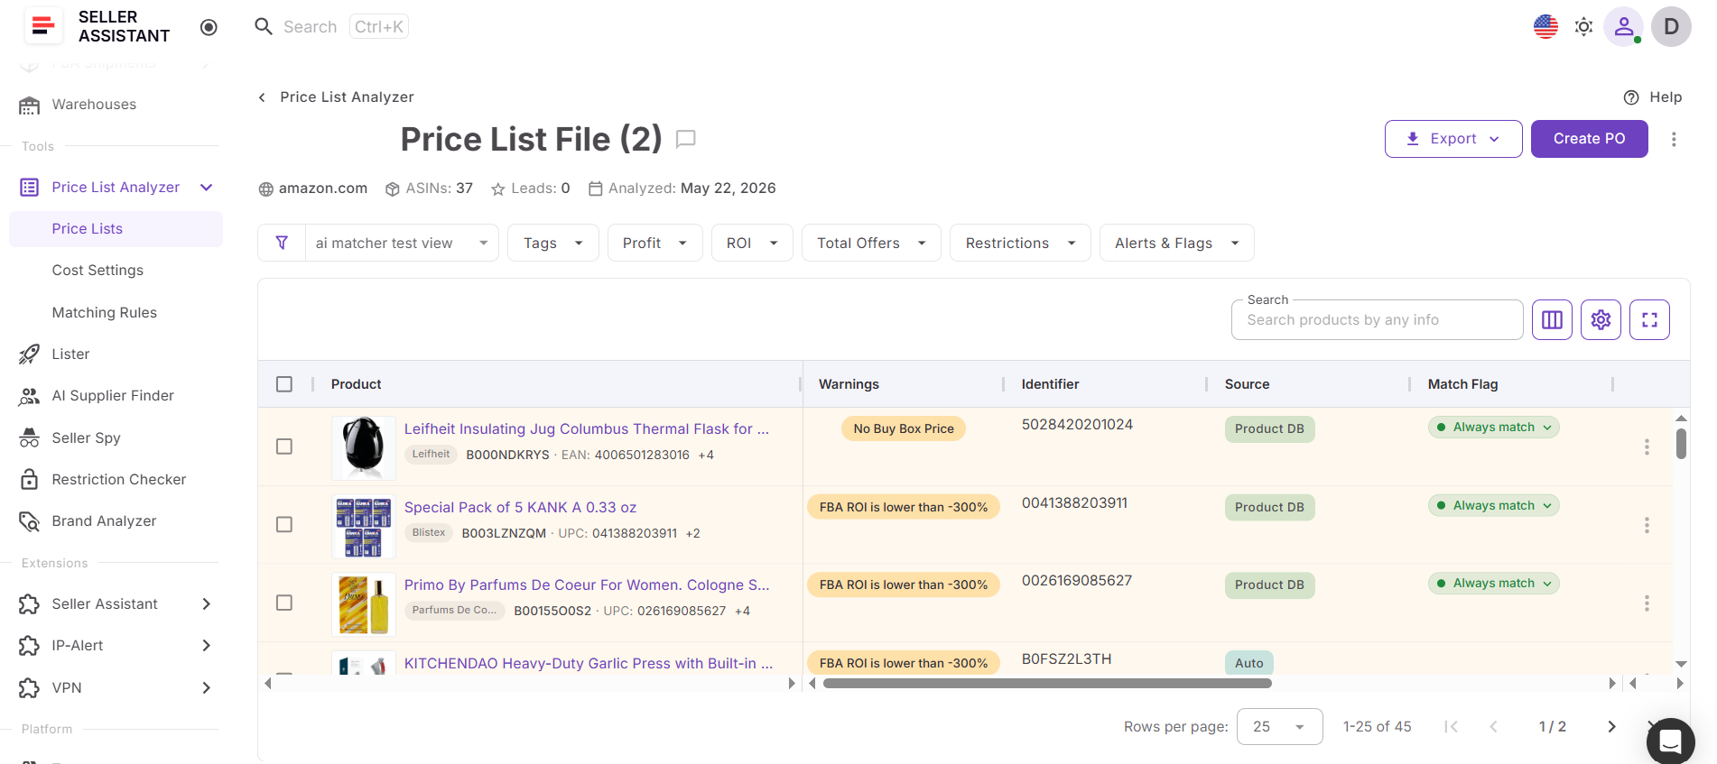Open Matching Rules in the sidebar

(104, 313)
